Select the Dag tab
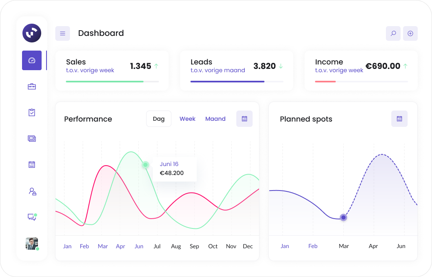Viewport: 432px width, 277px height. (159, 119)
